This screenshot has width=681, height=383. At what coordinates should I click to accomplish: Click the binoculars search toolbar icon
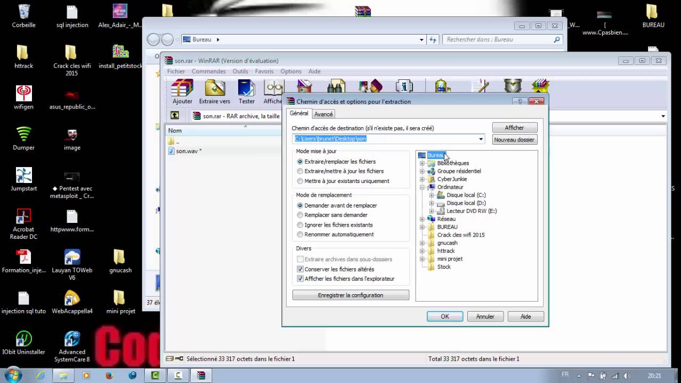click(336, 88)
